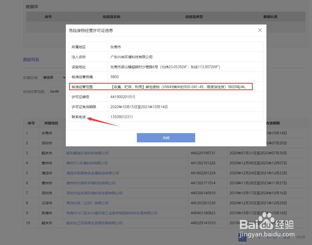Click permit number 445303201230
The height and width of the screenshot is (245, 312).
203,203
